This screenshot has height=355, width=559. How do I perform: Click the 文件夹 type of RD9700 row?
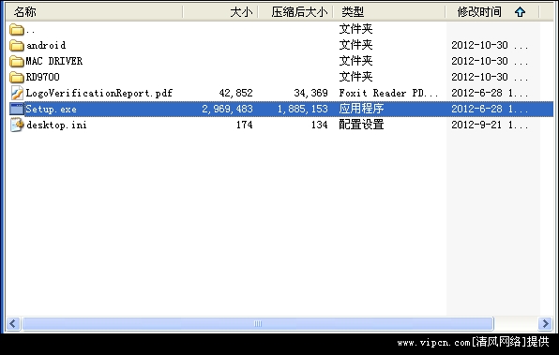(355, 77)
